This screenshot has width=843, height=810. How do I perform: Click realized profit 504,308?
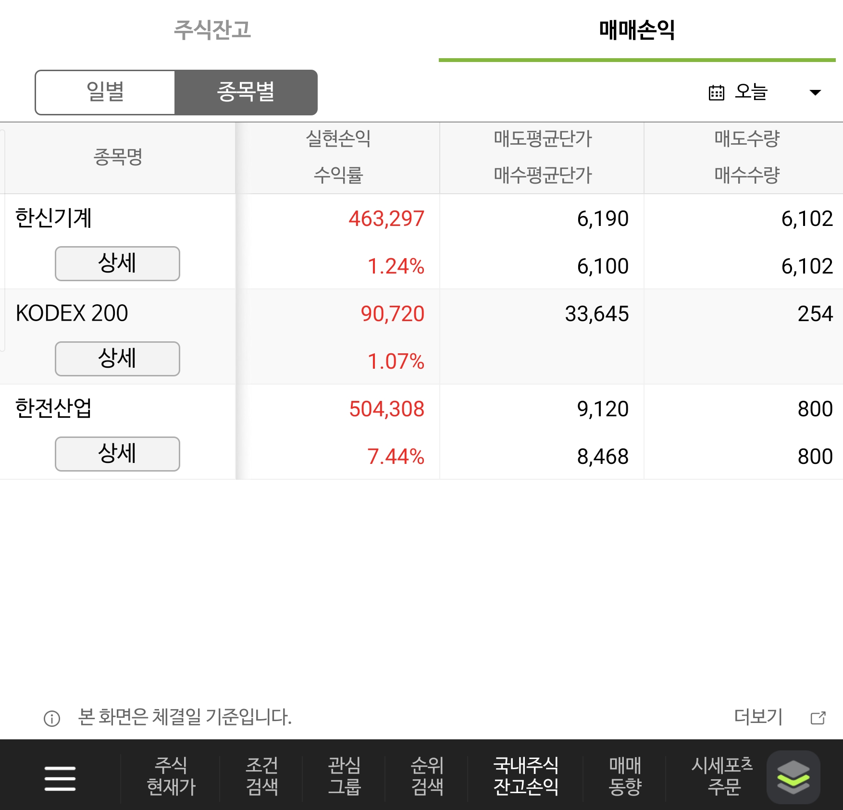386,409
